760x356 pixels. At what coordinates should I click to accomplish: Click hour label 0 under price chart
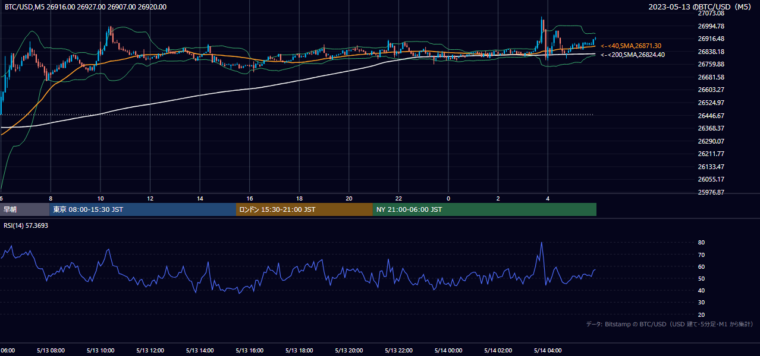[448, 198]
